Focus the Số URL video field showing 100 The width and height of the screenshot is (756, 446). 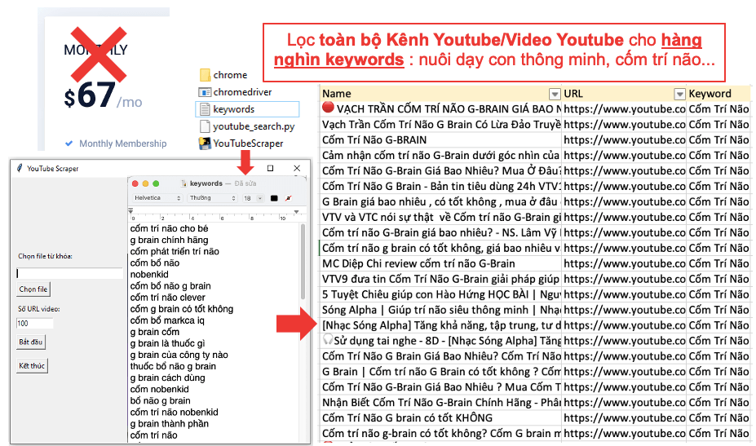click(35, 323)
